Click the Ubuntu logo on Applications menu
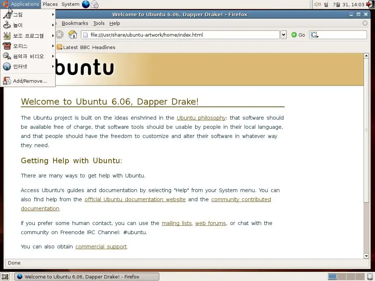This screenshot has height=281, width=375. (x=5, y=4)
